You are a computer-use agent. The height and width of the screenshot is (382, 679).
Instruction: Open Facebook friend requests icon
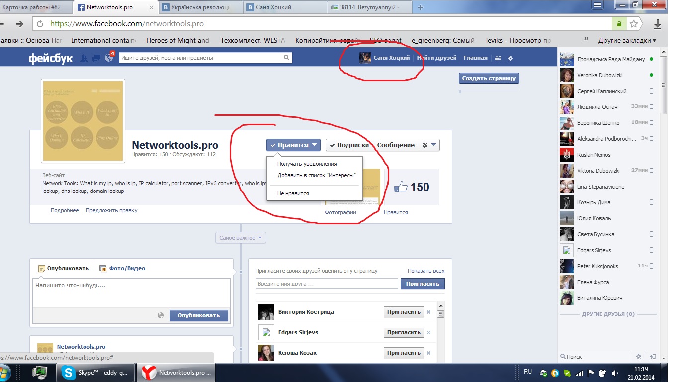click(x=84, y=58)
